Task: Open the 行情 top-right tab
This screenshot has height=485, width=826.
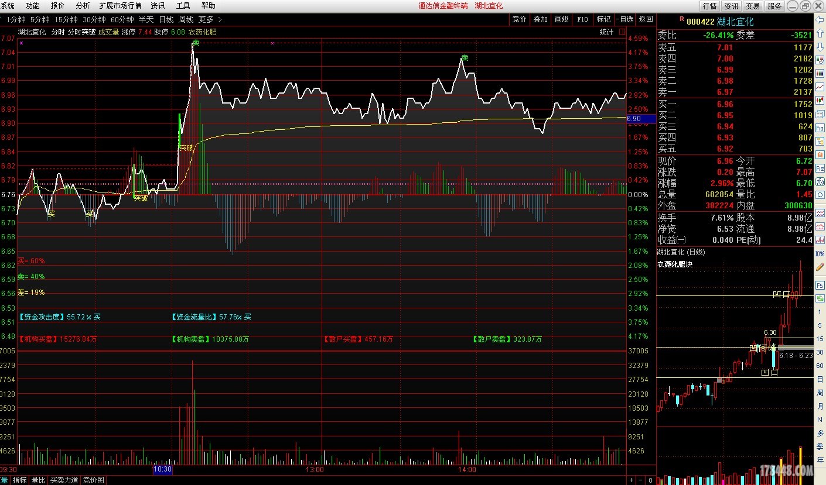Action: (x=710, y=6)
